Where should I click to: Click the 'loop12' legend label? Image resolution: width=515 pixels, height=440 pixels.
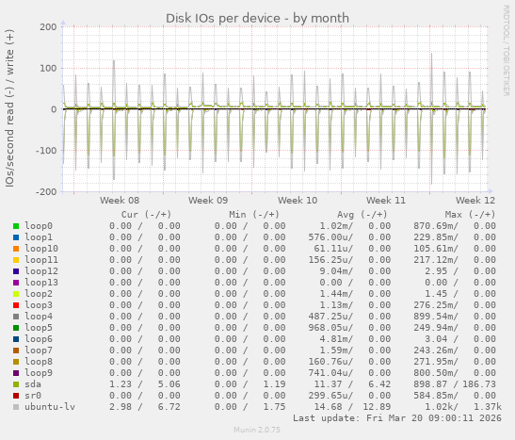(x=41, y=271)
